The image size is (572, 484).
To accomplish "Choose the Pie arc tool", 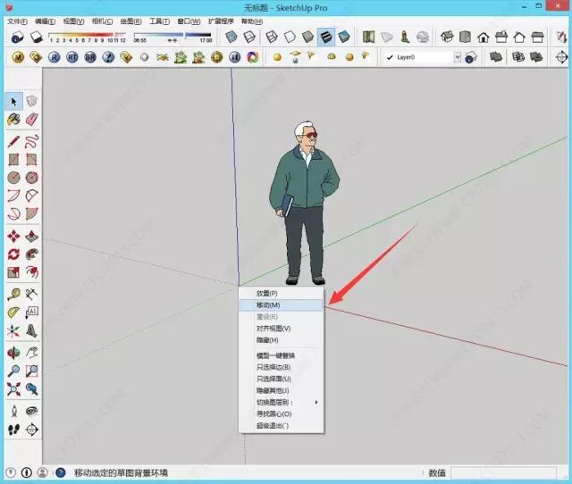I will 32,214.
